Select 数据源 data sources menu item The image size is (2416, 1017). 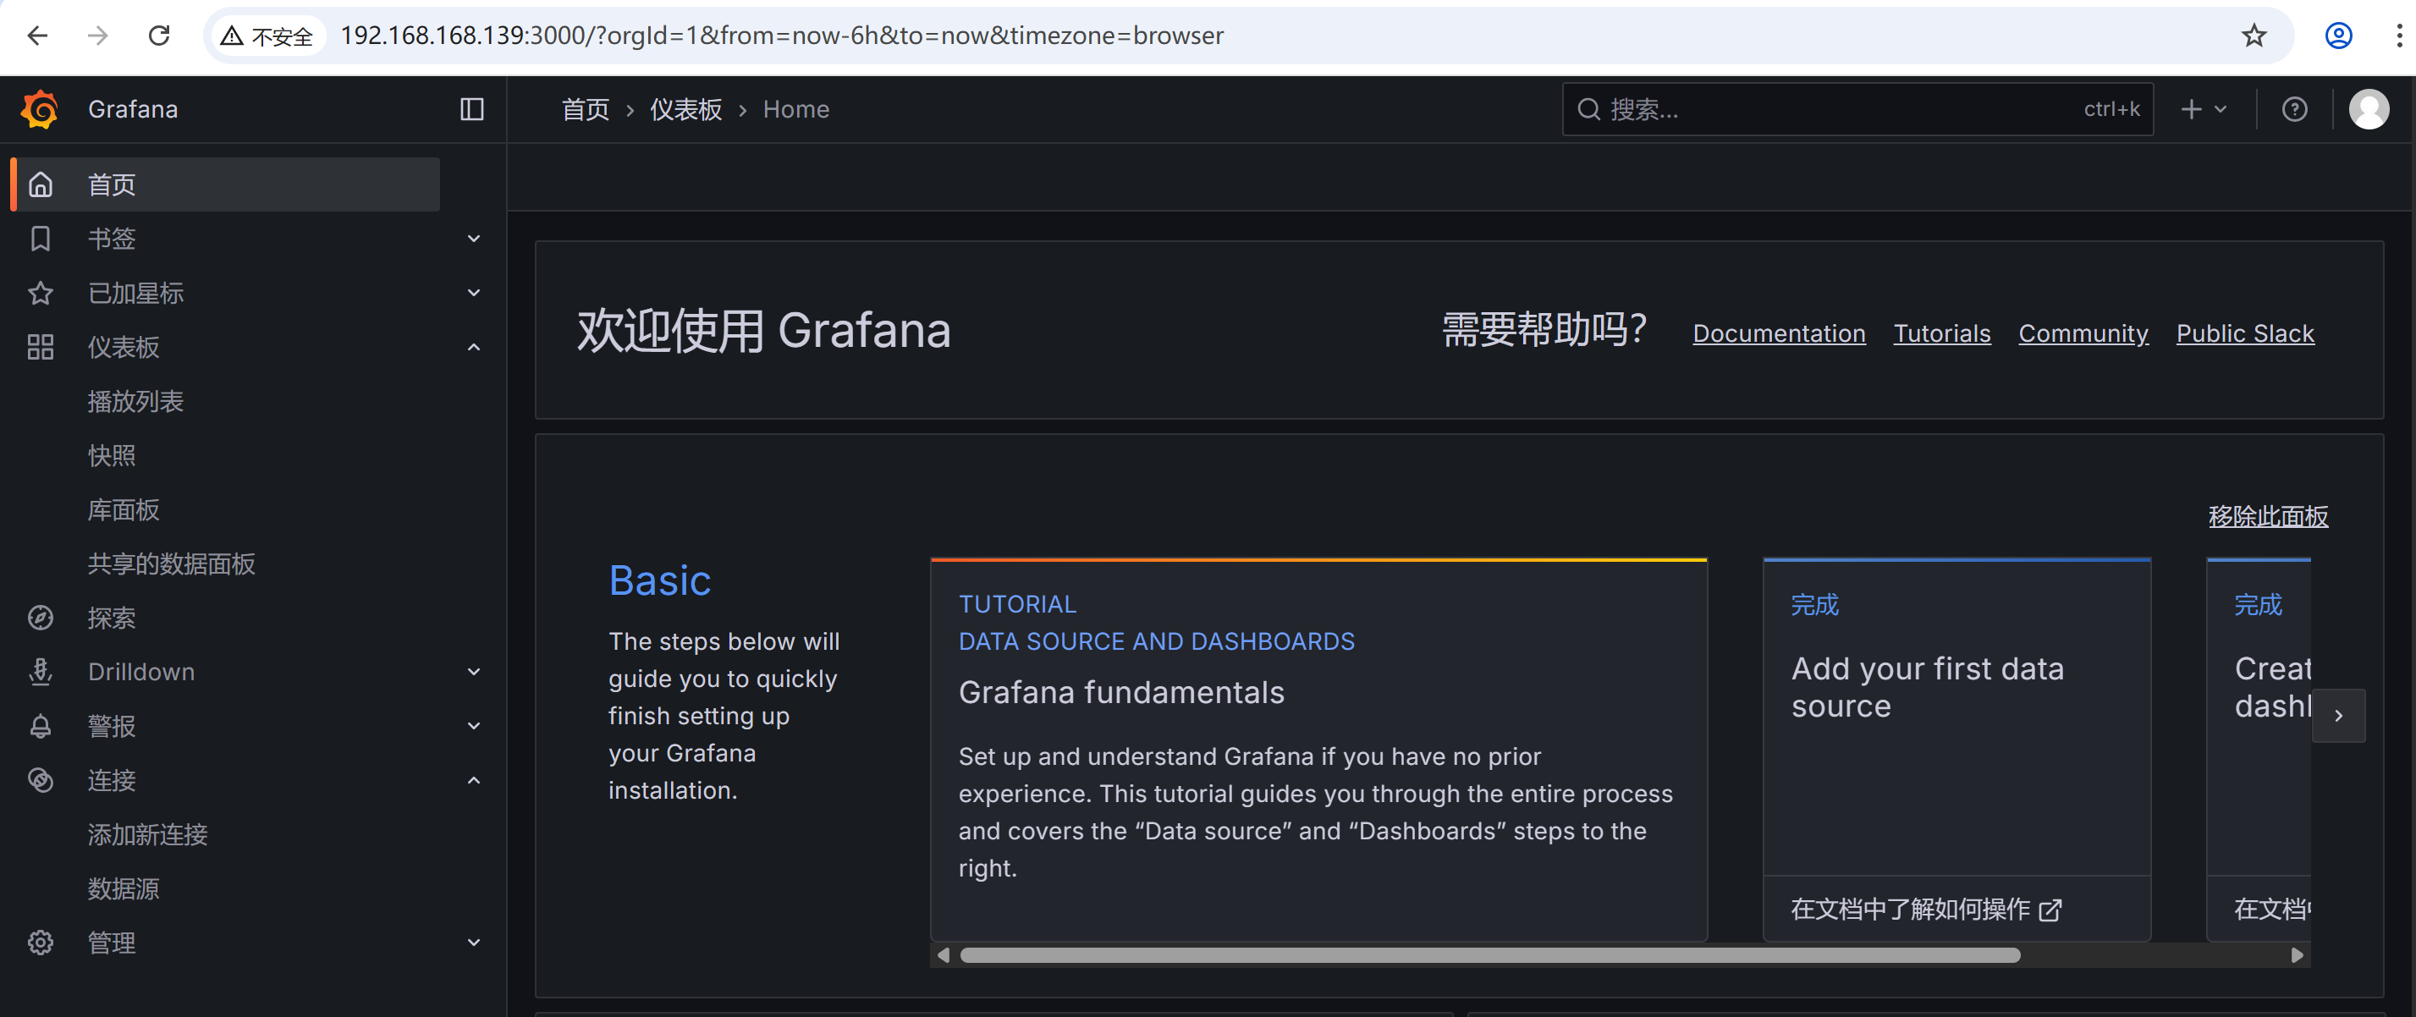point(123,888)
